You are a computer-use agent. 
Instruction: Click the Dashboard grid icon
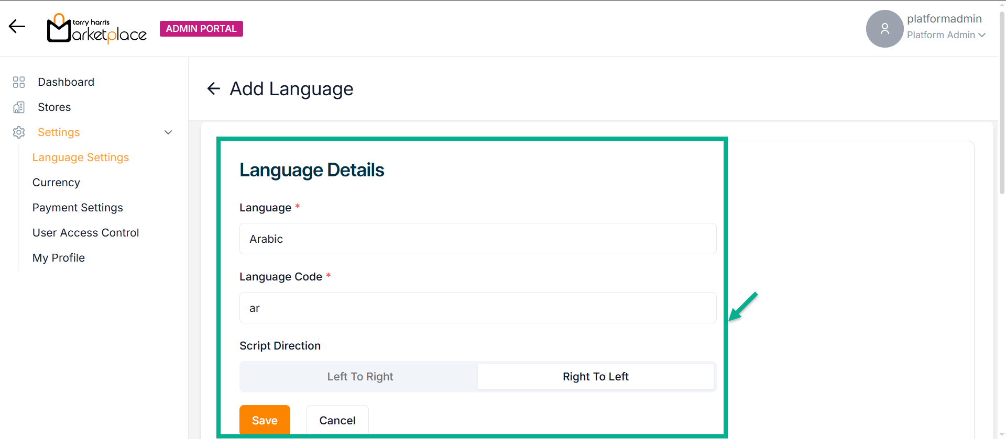tap(19, 82)
